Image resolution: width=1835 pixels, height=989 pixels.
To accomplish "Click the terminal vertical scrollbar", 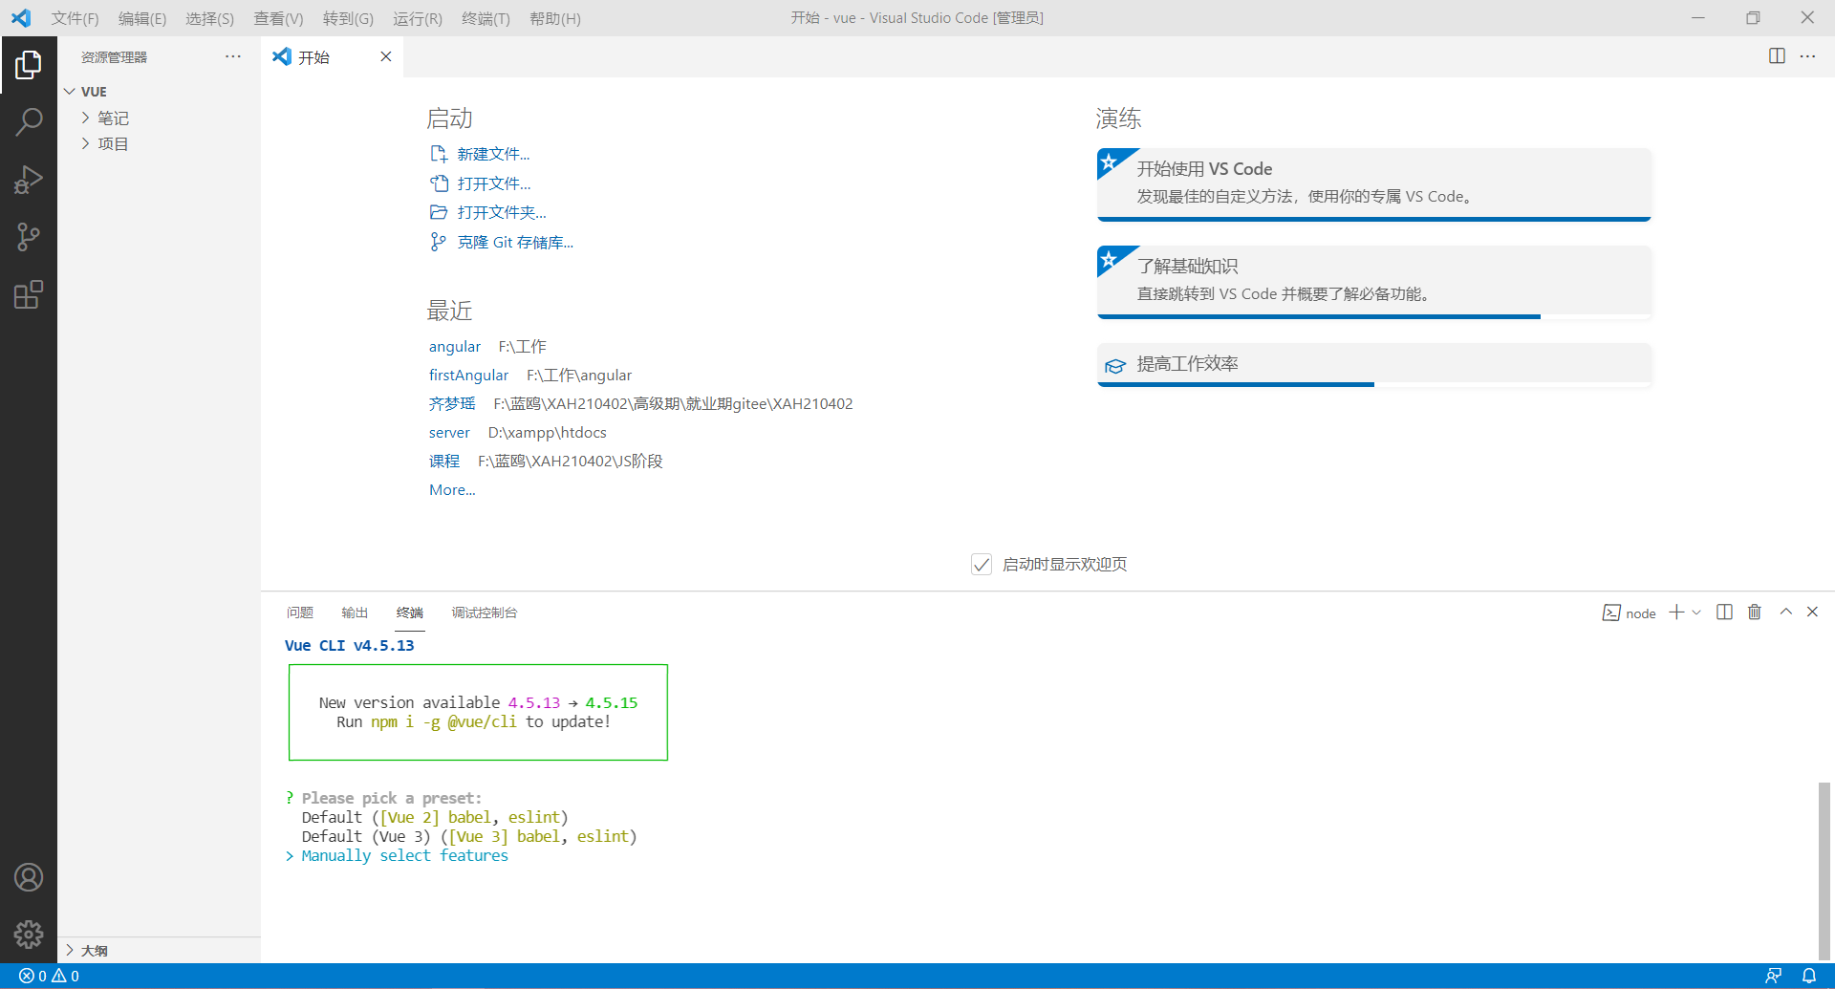I will (x=1824, y=870).
